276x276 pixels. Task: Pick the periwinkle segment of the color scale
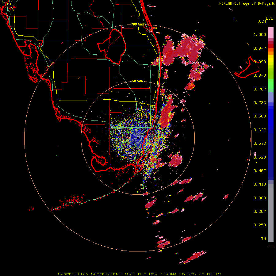tap(271, 97)
